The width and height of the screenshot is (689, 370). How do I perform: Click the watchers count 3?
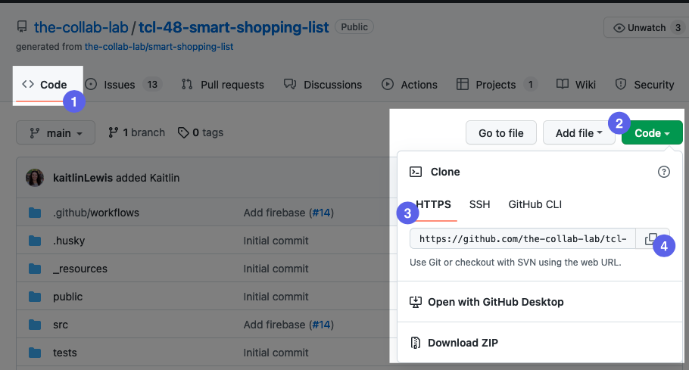pos(678,28)
